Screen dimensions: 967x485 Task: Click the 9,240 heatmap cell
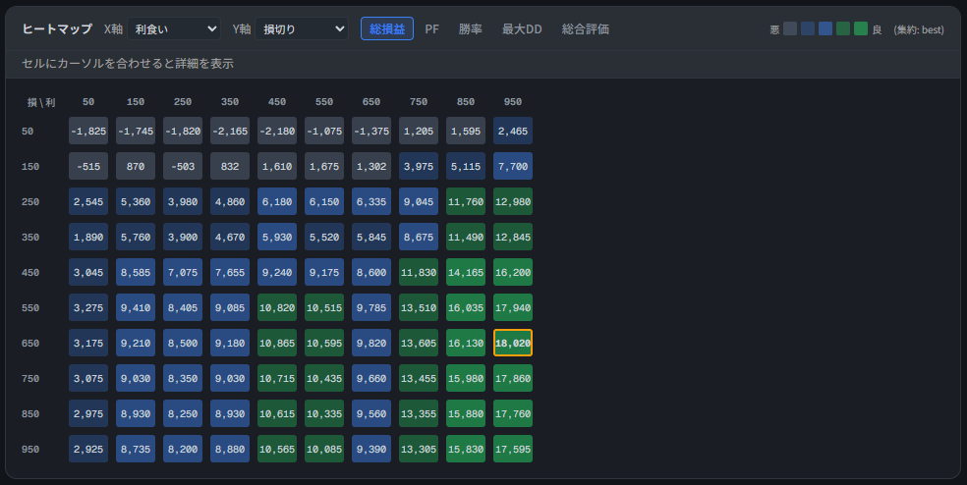(x=277, y=272)
